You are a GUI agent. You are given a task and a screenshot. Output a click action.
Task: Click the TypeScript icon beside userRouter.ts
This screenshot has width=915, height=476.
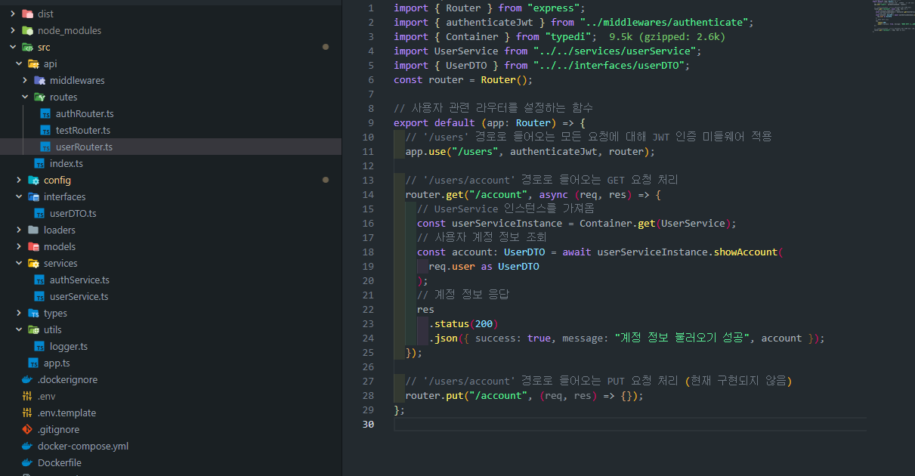(x=46, y=147)
